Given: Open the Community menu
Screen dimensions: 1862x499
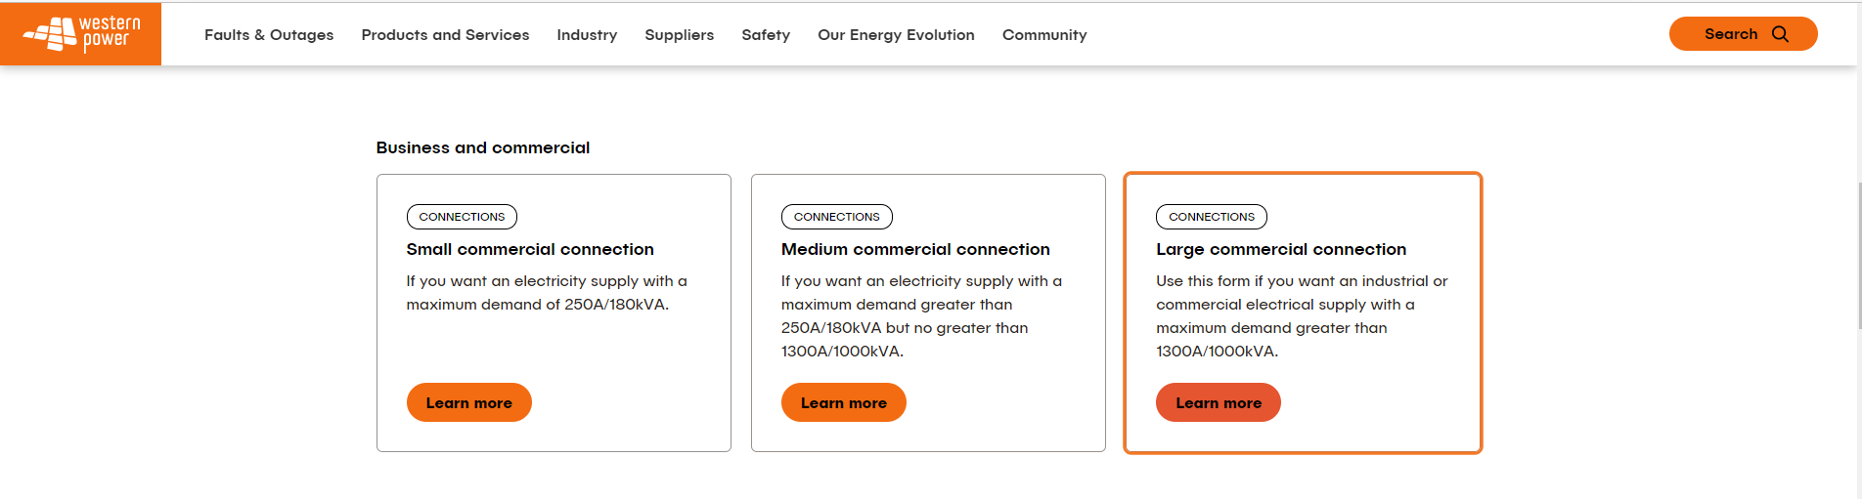Looking at the screenshot, I should point(1044,35).
